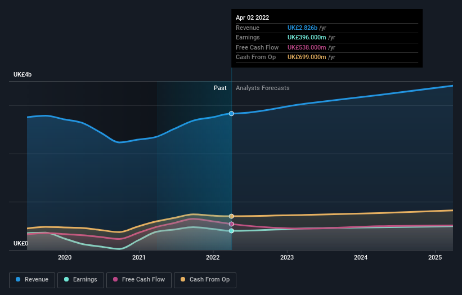
Task: Click the Free Cash Flow label in tooltip
Action: [x=257, y=47]
